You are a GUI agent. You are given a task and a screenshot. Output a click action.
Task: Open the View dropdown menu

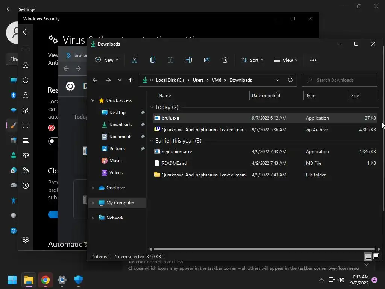click(286, 60)
